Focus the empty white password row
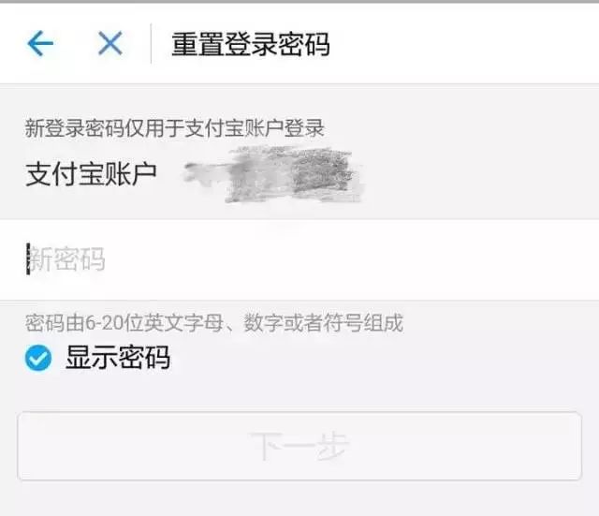 [x=299, y=259]
